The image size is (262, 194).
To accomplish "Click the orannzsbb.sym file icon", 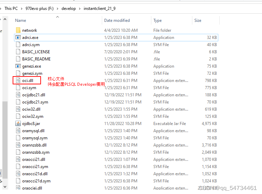I will point(18,152).
